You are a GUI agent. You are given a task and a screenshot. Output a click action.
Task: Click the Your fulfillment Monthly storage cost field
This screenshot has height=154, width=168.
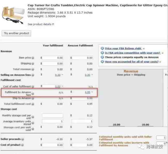click(x=52, y=115)
